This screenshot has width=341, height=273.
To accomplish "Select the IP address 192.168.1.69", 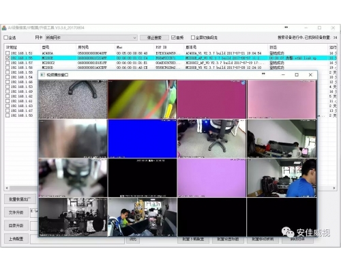I will tap(22, 91).
